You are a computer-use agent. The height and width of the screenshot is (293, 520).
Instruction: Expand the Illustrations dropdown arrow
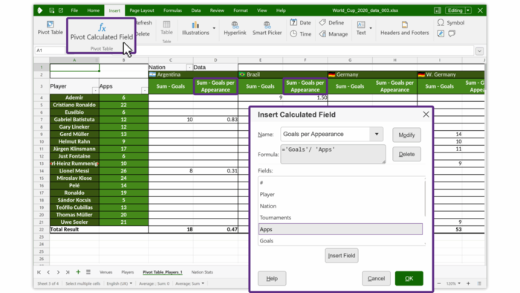214,28
